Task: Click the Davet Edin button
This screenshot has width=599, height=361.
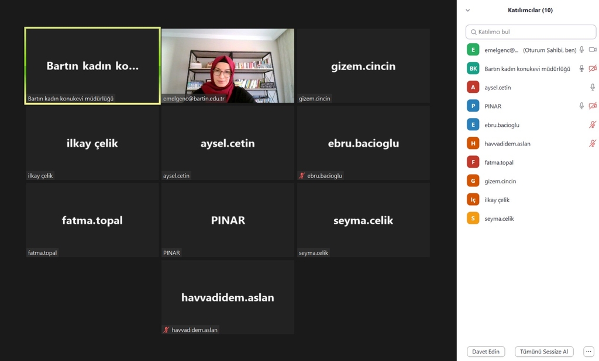Action: click(486, 352)
